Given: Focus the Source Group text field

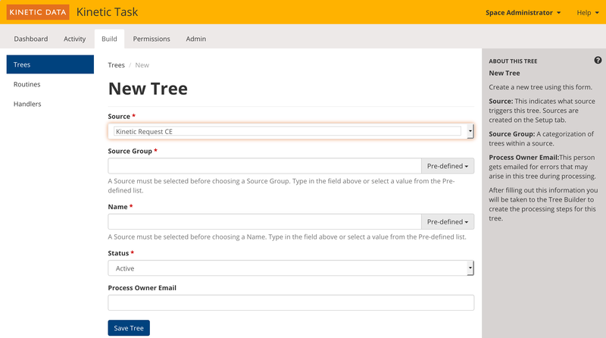Looking at the screenshot, I should coord(264,166).
